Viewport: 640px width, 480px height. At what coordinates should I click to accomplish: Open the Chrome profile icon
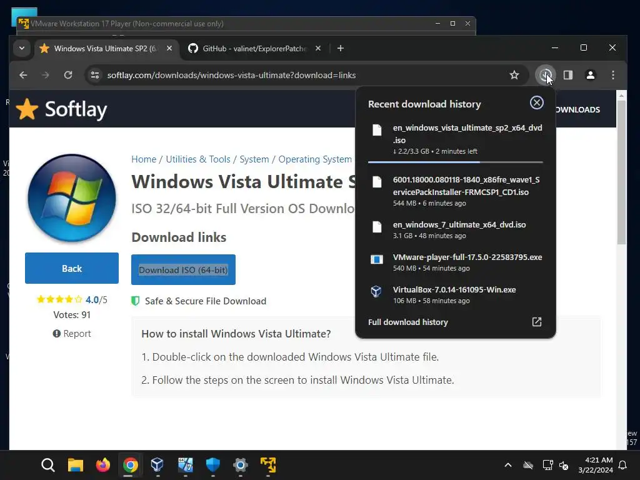pos(591,75)
